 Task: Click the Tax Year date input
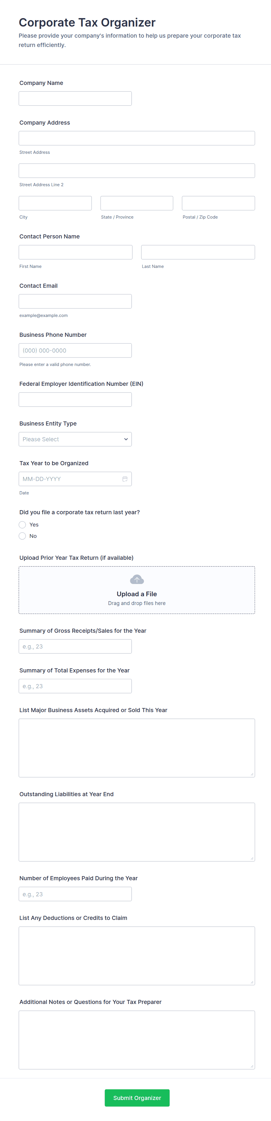tap(69, 479)
